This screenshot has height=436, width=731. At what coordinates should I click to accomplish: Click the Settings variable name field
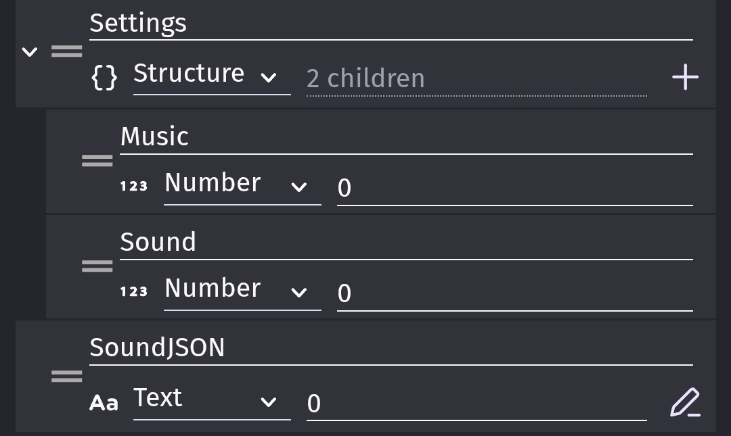[391, 24]
